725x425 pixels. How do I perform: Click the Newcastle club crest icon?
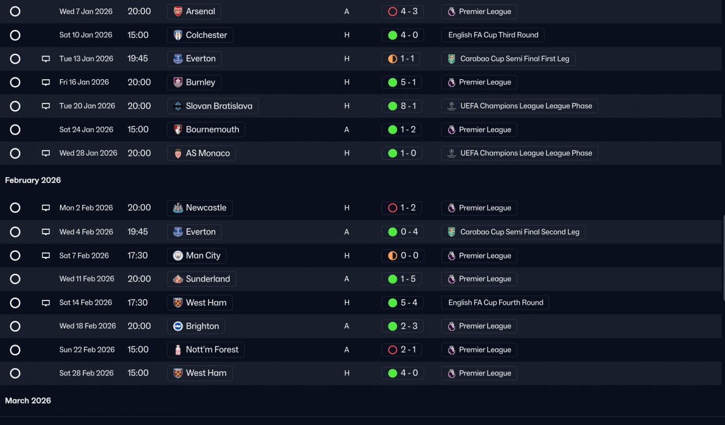[x=178, y=208]
